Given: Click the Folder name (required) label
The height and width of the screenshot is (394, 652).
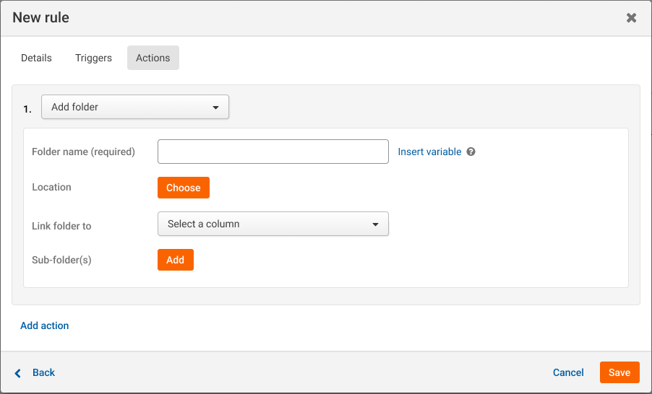Looking at the screenshot, I should pyautogui.click(x=84, y=152).
